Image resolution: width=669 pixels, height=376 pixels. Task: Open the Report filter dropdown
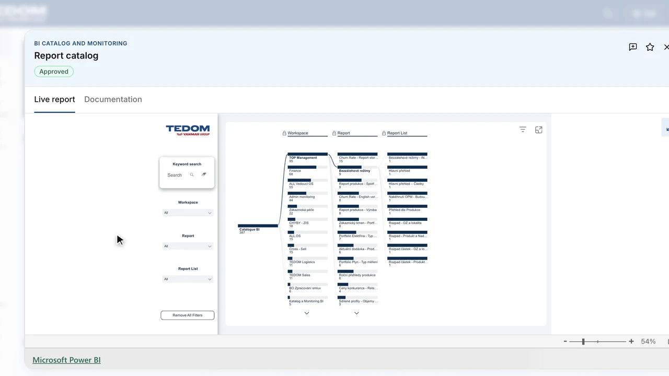pyautogui.click(x=188, y=246)
